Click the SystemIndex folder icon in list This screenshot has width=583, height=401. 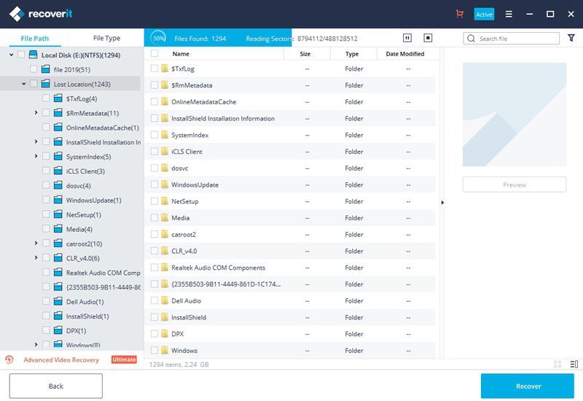(165, 135)
